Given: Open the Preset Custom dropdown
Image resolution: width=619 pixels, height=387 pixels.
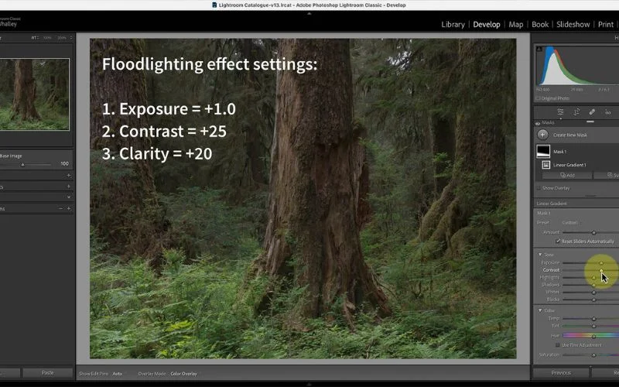Looking at the screenshot, I should (x=569, y=223).
